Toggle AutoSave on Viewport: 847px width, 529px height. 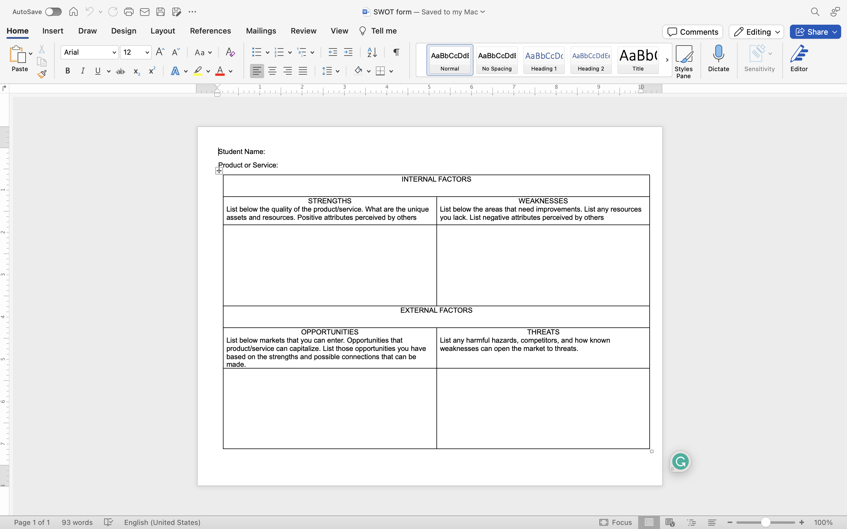click(53, 11)
